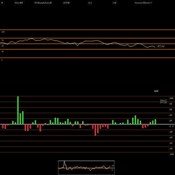Click the rightmost green MR histogram bar
The height and width of the screenshot is (175, 175).
(x=155, y=122)
